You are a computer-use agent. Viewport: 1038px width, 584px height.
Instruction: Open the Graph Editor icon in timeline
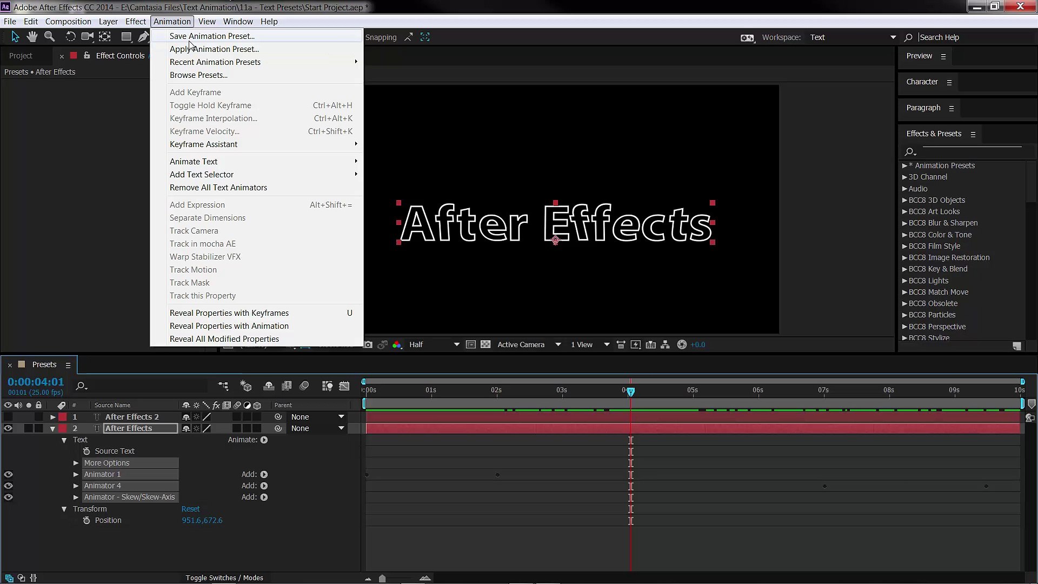coord(344,386)
